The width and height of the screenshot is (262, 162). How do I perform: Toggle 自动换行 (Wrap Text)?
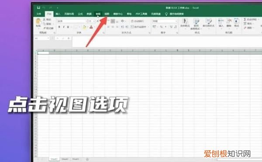click(x=138, y=21)
